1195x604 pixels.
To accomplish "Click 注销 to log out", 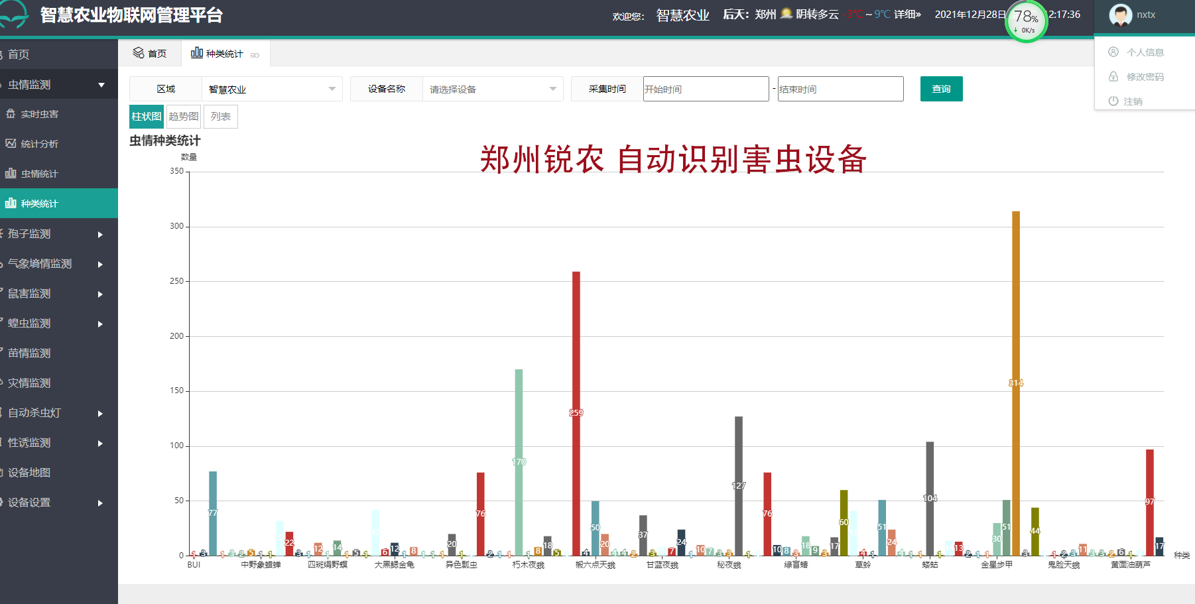I will click(x=1133, y=101).
